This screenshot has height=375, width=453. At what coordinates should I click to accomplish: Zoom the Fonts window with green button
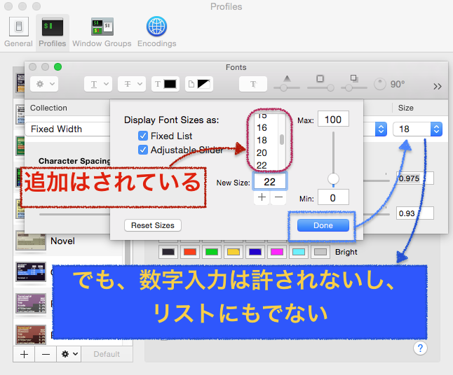(58, 67)
